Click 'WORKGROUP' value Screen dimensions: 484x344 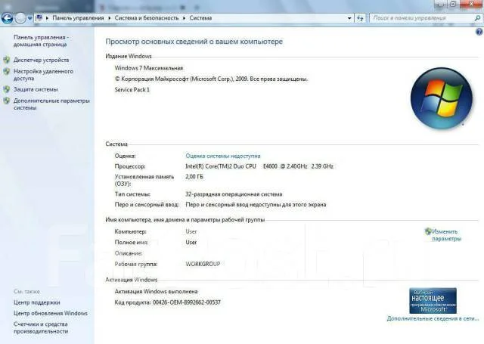click(x=203, y=264)
